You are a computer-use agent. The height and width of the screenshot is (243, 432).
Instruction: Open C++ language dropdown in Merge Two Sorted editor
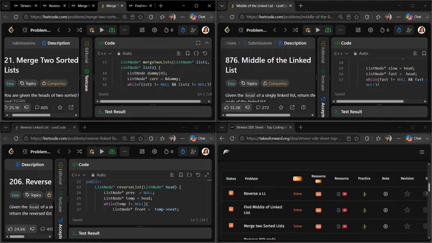(105, 53)
